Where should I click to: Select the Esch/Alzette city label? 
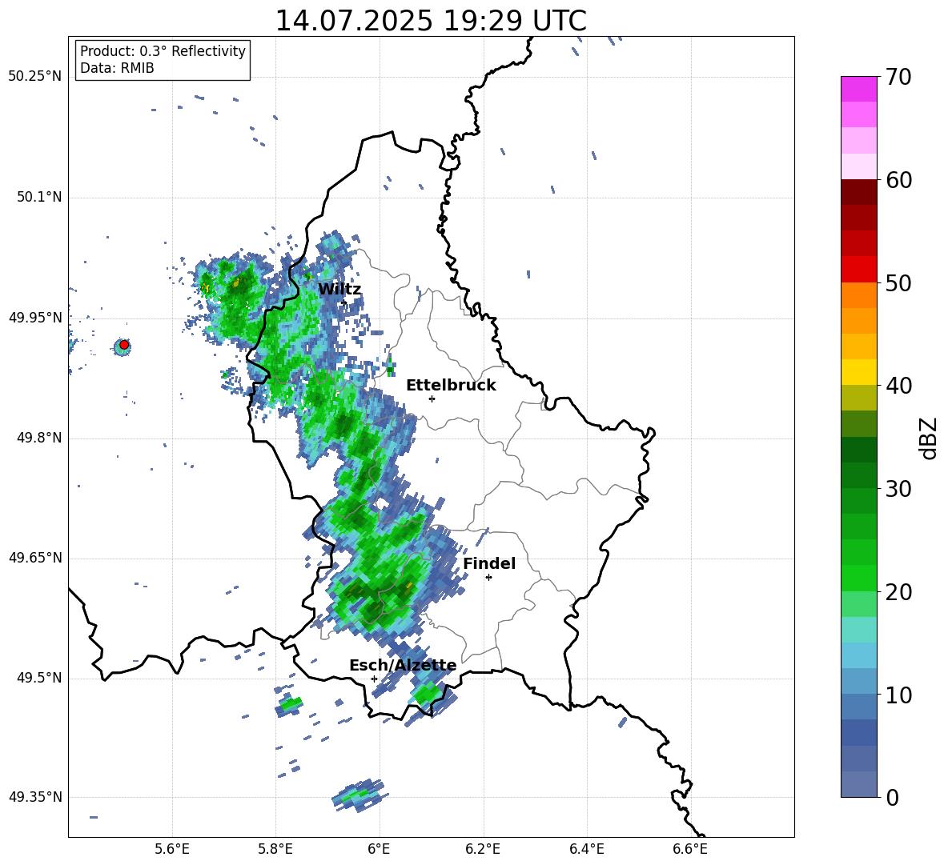[403, 666]
